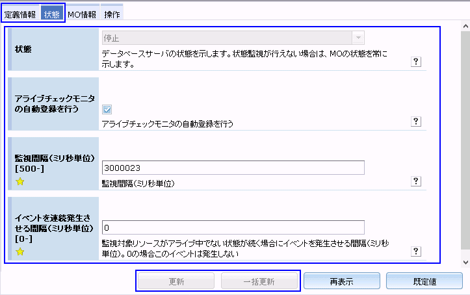Click the 一括更新 button

[259, 281]
